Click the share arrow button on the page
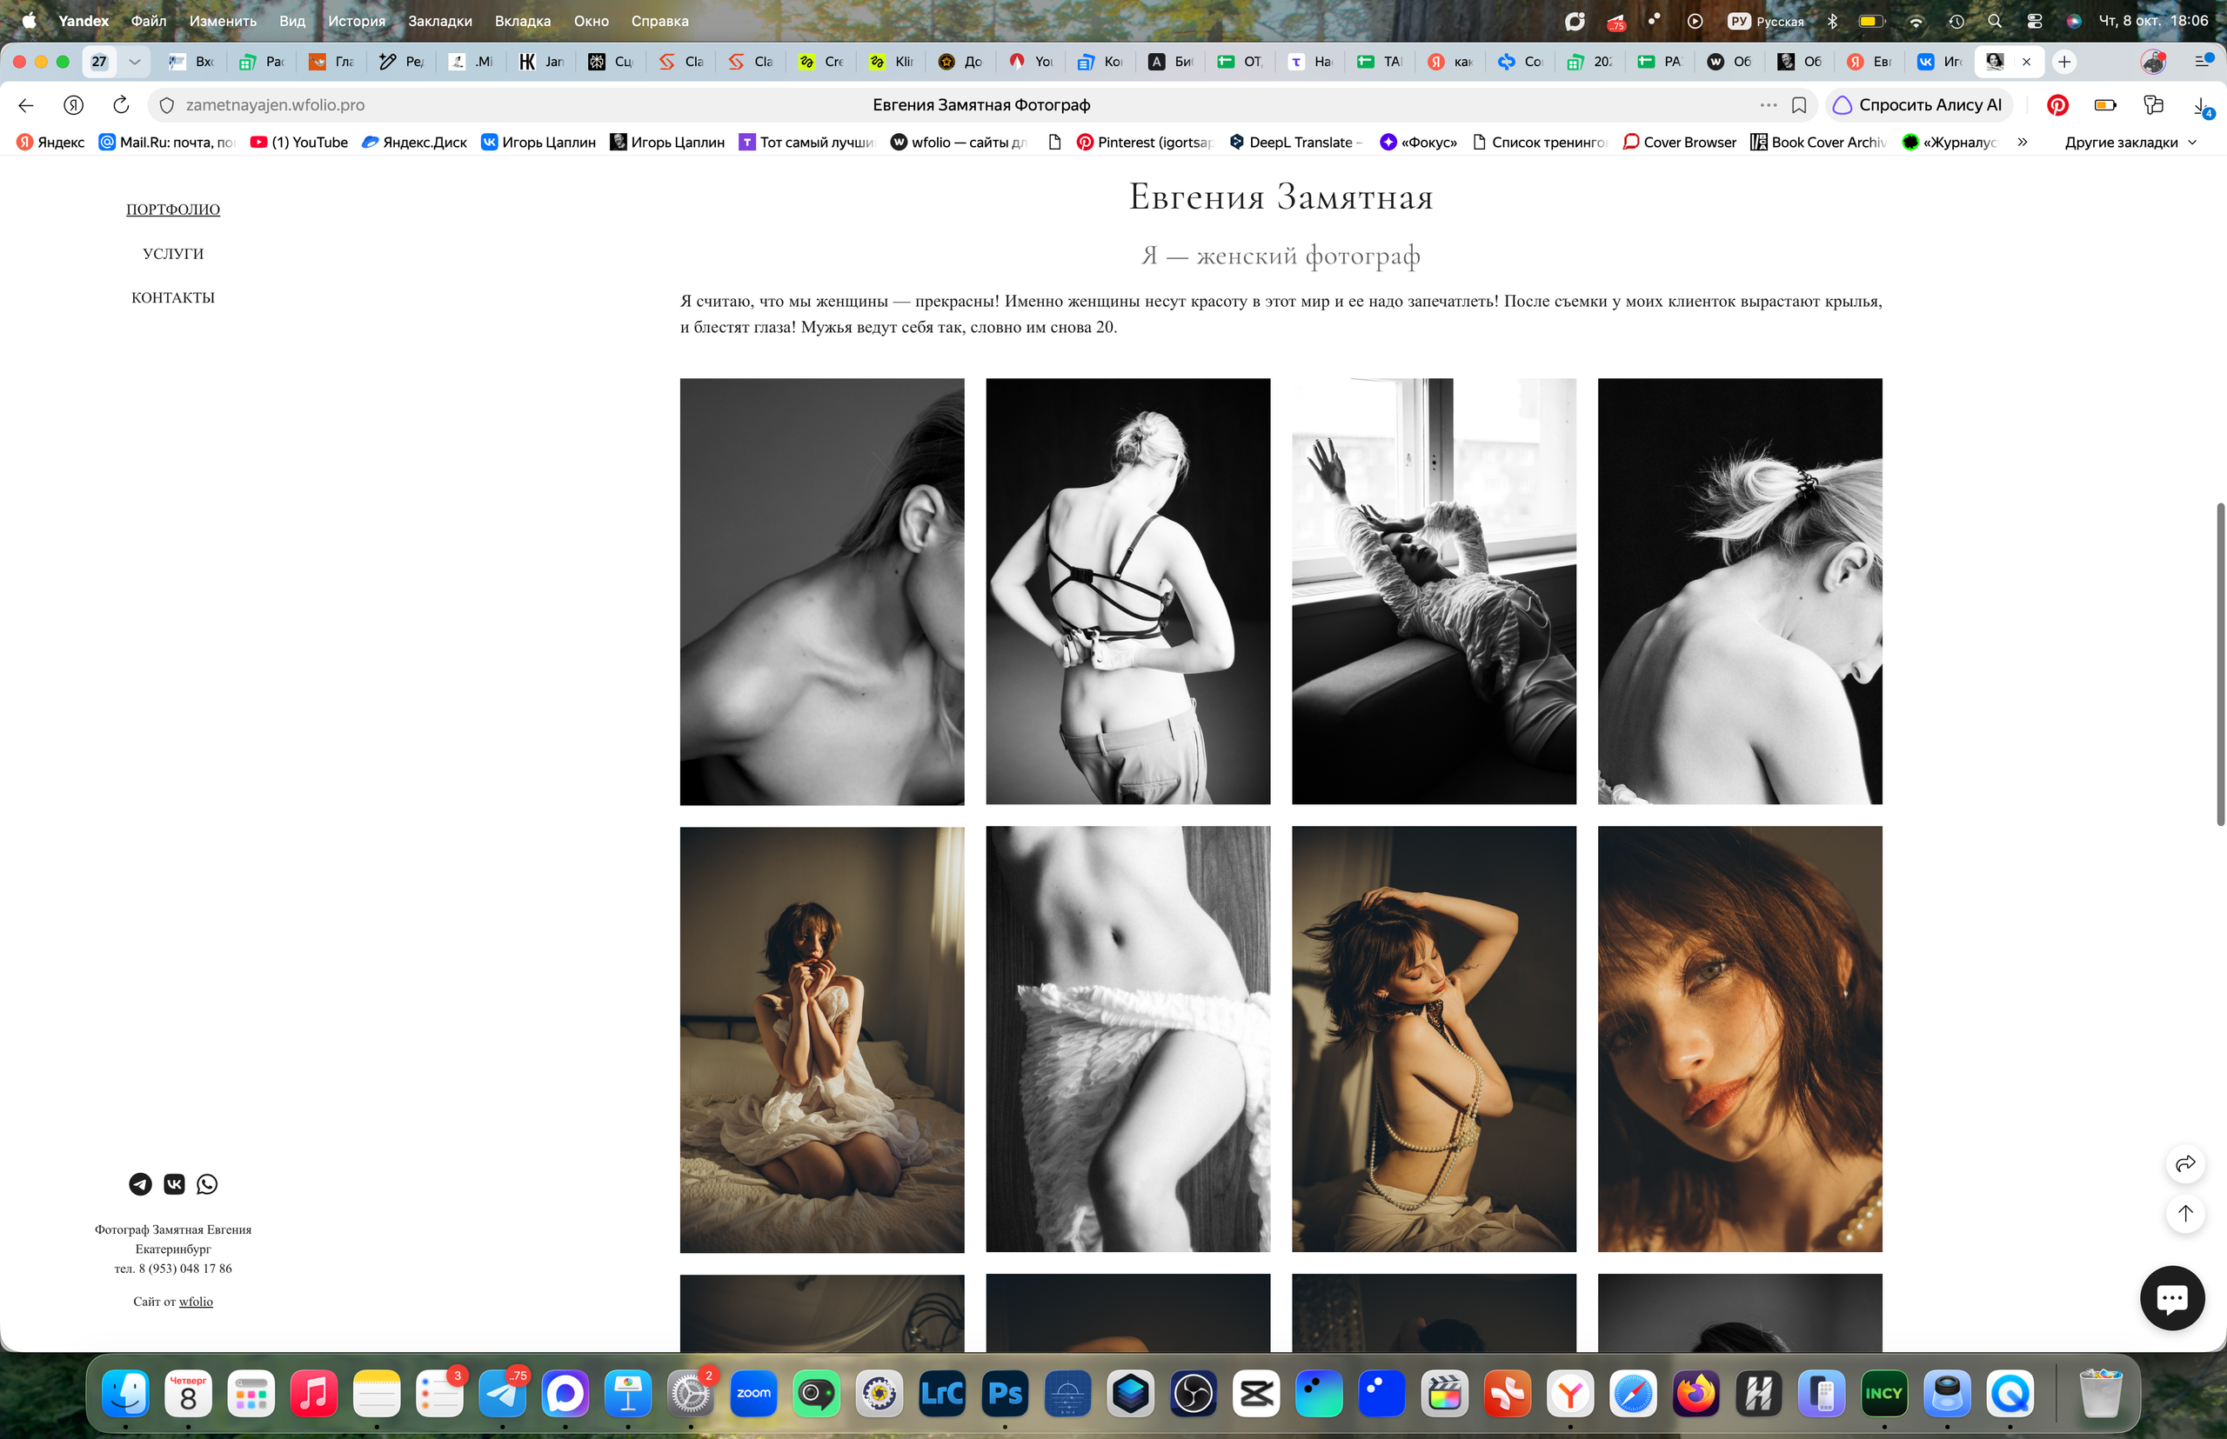 (x=2185, y=1163)
